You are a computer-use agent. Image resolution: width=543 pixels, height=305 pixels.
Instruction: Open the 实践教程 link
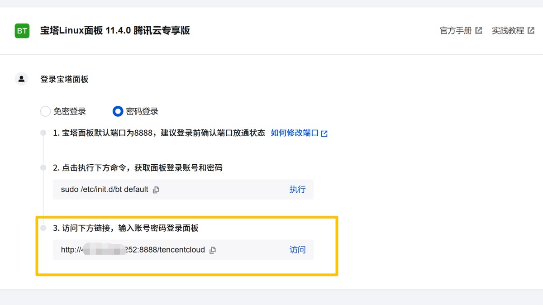pos(508,31)
